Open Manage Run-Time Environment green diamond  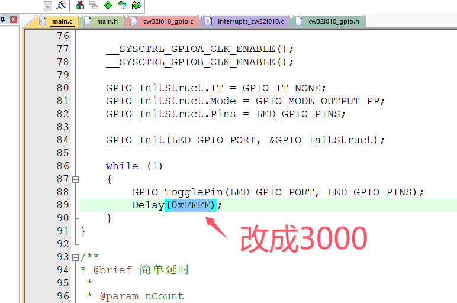108,5
